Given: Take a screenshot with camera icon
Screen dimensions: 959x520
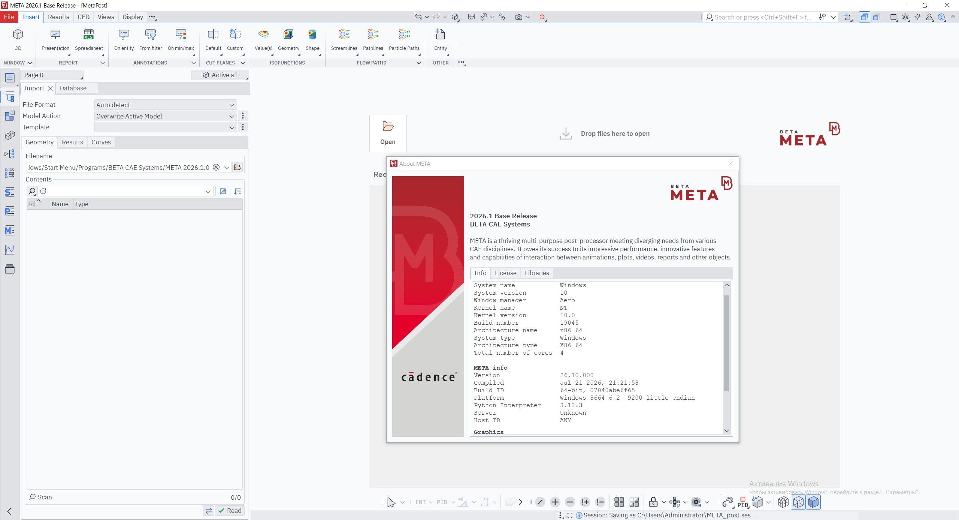Looking at the screenshot, I should coord(518,17).
